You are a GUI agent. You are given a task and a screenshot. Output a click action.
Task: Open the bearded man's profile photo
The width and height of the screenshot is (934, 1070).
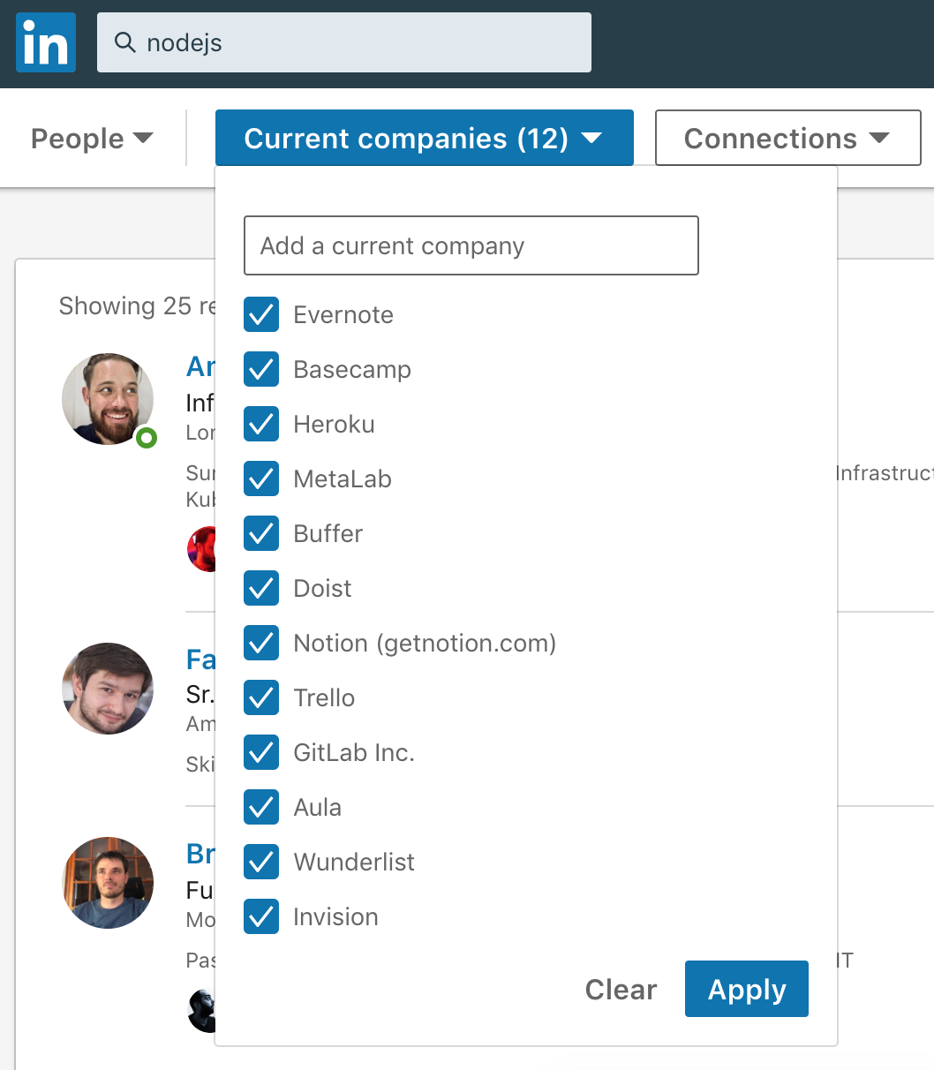(108, 399)
